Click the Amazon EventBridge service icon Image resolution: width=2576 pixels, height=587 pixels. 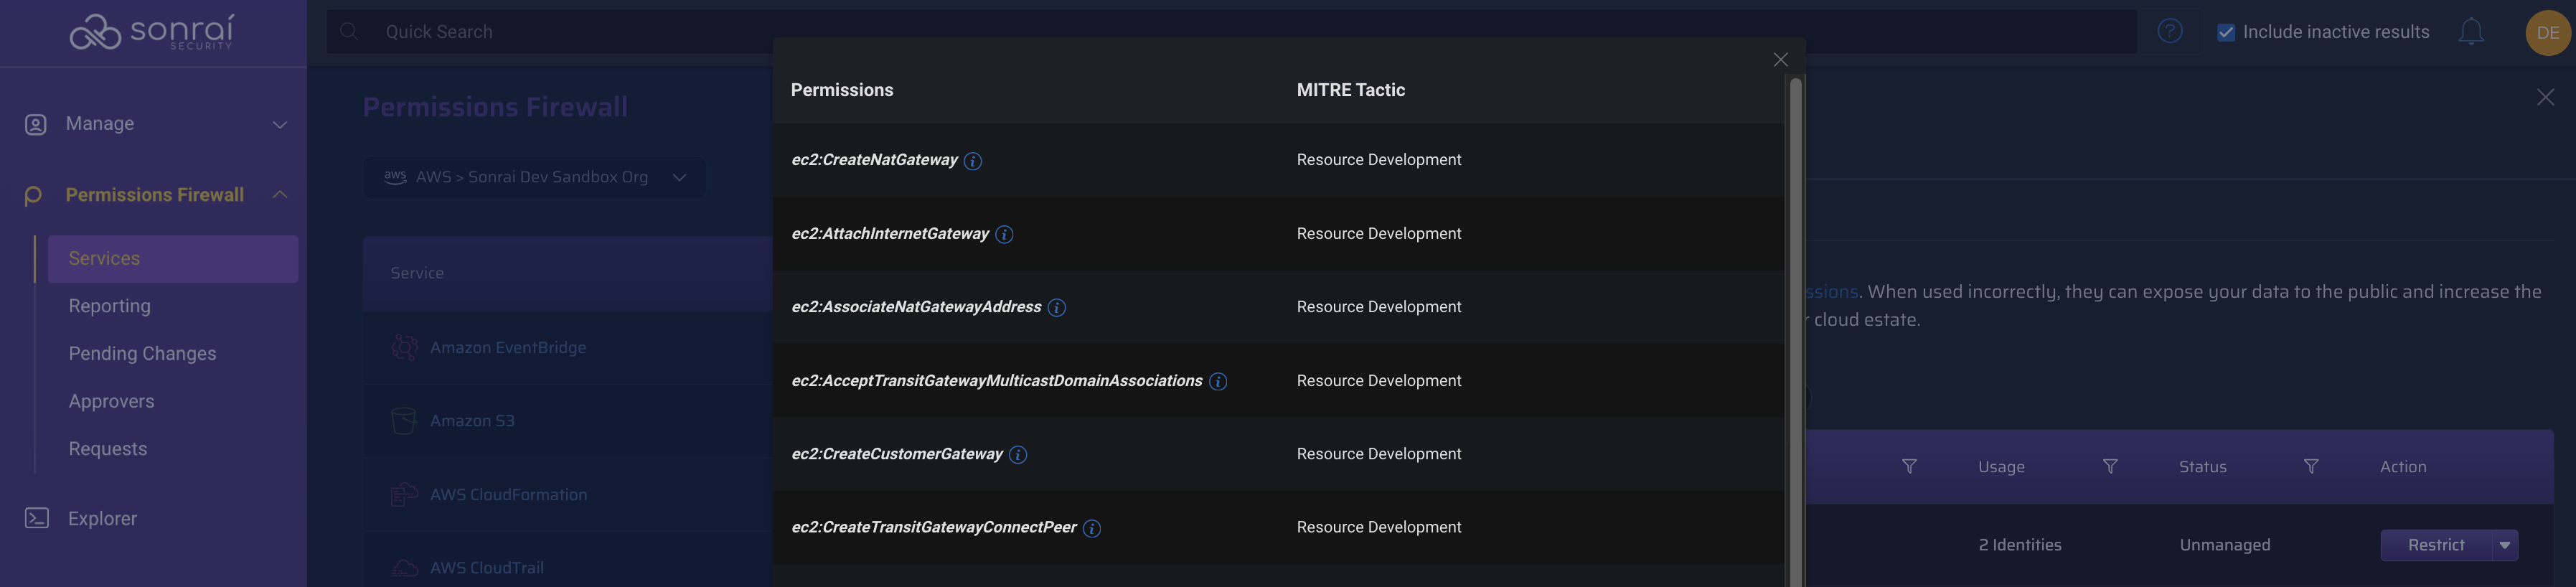(404, 347)
